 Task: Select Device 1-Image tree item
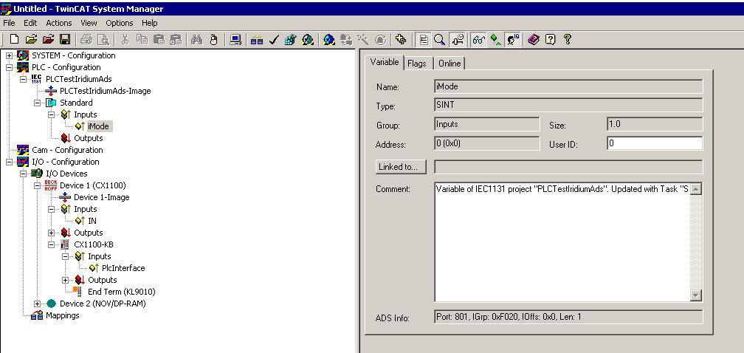tap(102, 197)
